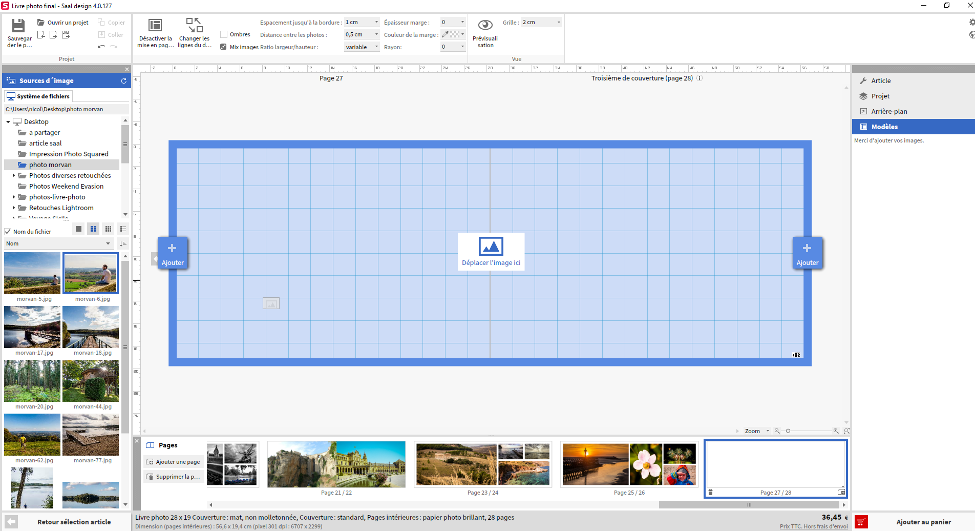Select the photo morvan folder
The width and height of the screenshot is (975, 531).
click(x=61, y=165)
